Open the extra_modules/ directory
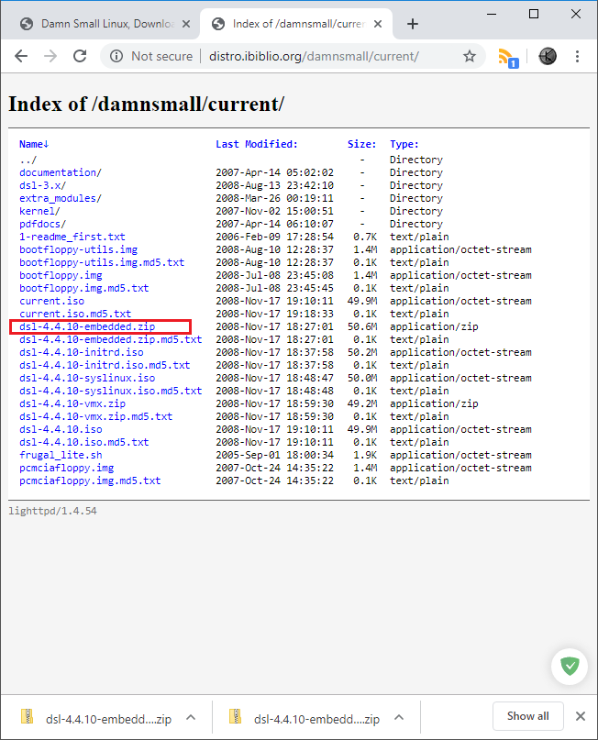The height and width of the screenshot is (740, 598). [x=60, y=198]
